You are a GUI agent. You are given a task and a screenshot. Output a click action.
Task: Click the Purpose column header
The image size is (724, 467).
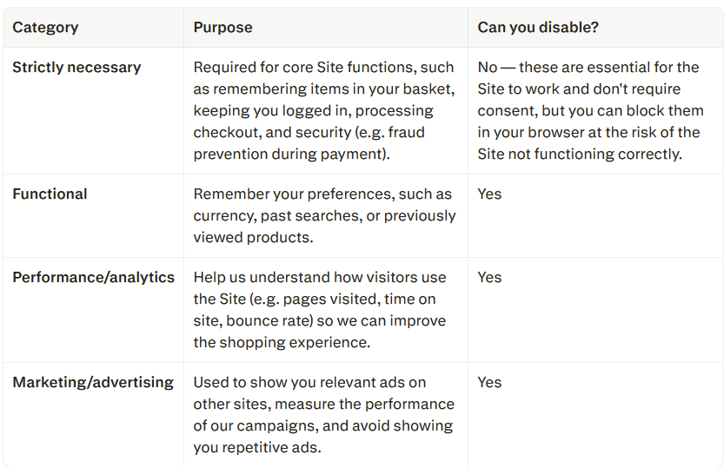pos(223,28)
